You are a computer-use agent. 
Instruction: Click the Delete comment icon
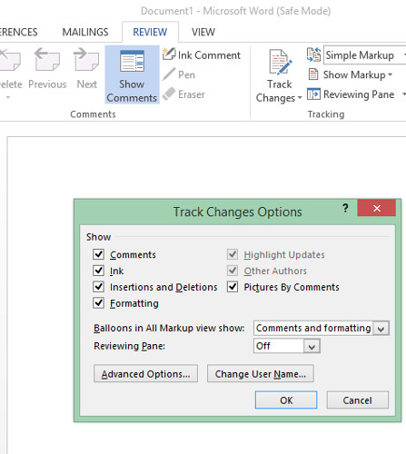(x=10, y=59)
